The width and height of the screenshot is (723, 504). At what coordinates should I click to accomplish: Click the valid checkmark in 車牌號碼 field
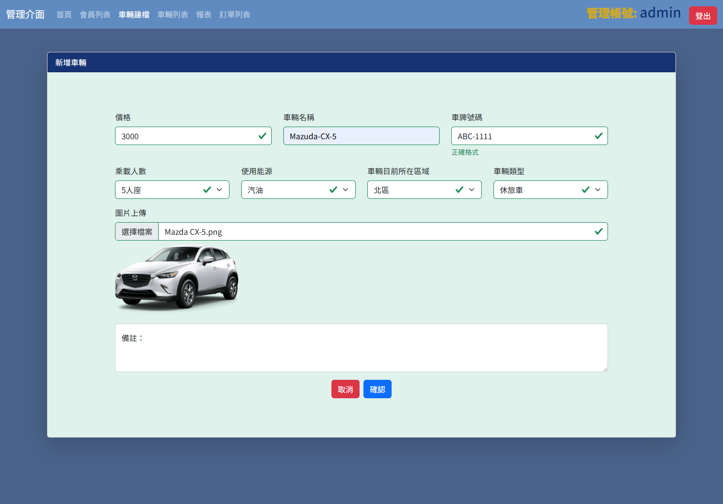pyautogui.click(x=599, y=136)
